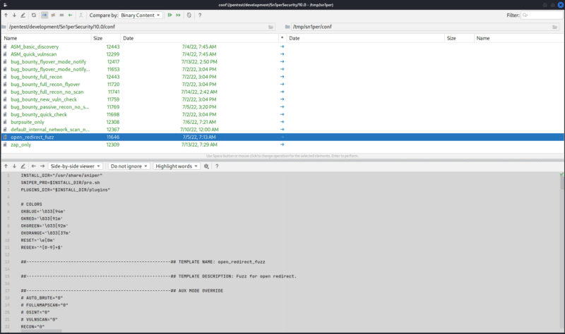
Task: Toggle showing new files on left side
Action: [x=44, y=15]
